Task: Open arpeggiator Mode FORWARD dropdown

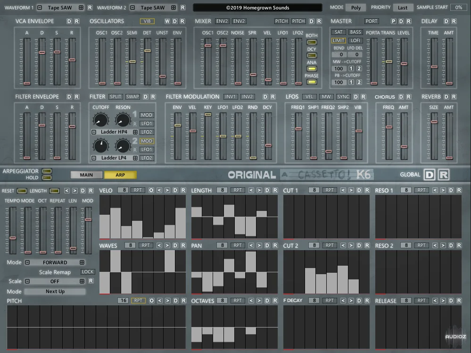Action: tap(55, 262)
